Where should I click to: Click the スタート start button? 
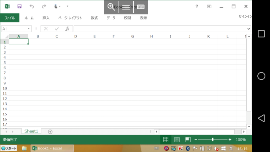coord(9,148)
